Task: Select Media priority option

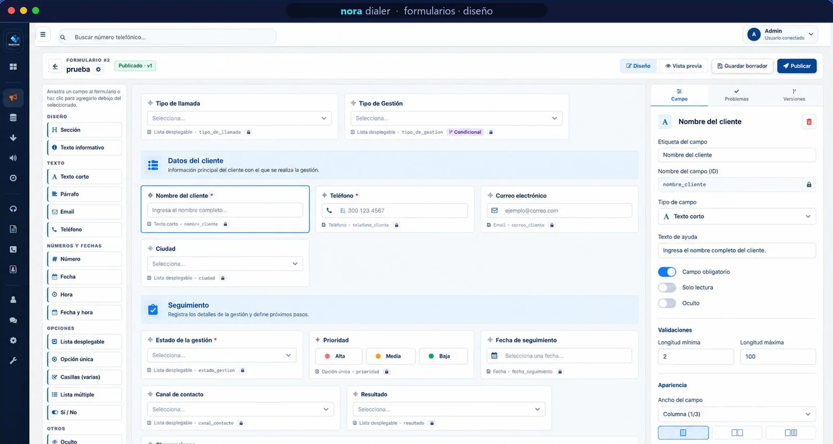Action: click(x=391, y=356)
